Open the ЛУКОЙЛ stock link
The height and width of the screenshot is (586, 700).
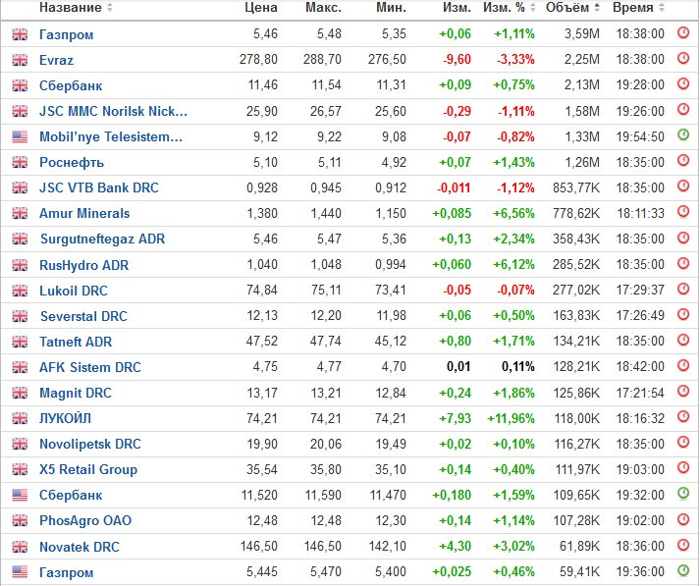(65, 418)
